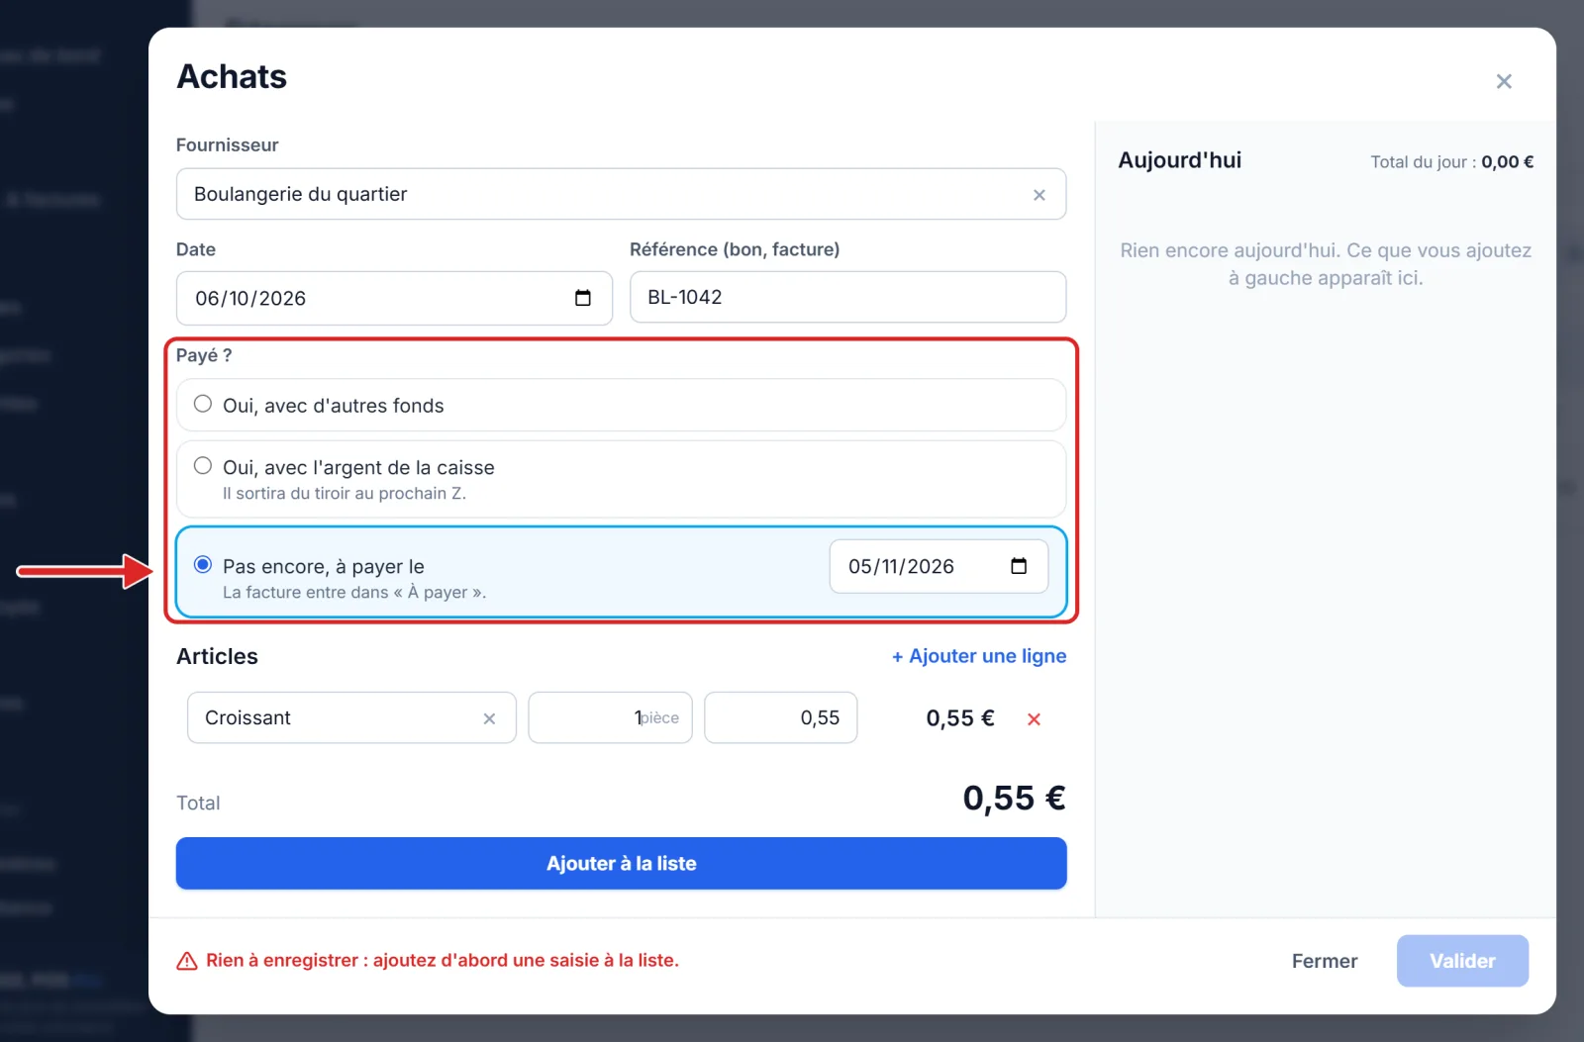The image size is (1584, 1042).
Task: Clear the Boulangerie du quartier supplier field
Action: pyautogui.click(x=1039, y=195)
